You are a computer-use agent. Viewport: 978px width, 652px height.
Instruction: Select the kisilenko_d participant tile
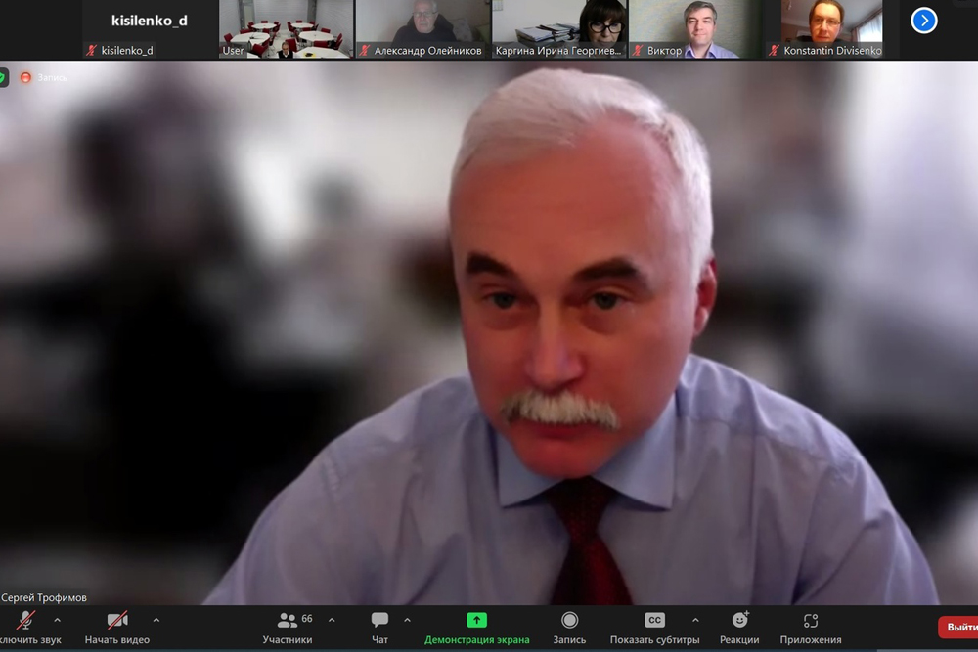(150, 29)
